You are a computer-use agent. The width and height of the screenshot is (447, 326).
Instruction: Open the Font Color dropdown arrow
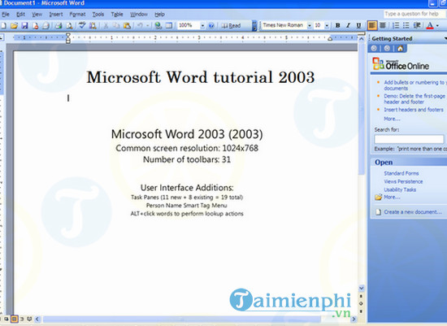tap(437, 26)
